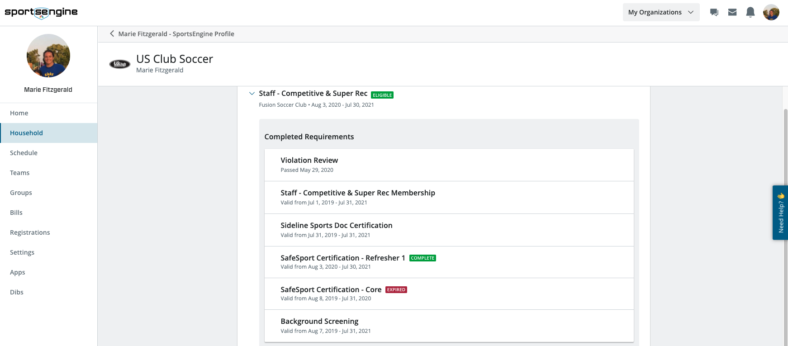Open Teams from the sidebar

19,173
